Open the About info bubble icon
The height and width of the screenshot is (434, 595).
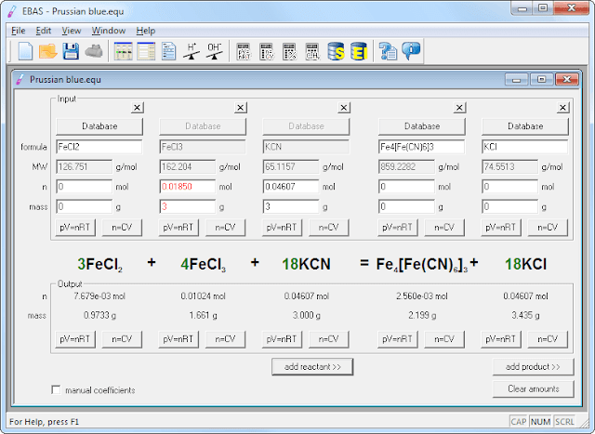(x=411, y=51)
